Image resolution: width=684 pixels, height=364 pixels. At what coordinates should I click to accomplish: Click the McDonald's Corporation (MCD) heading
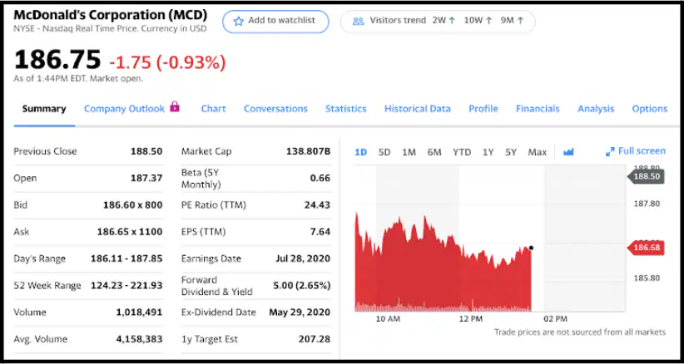click(111, 15)
